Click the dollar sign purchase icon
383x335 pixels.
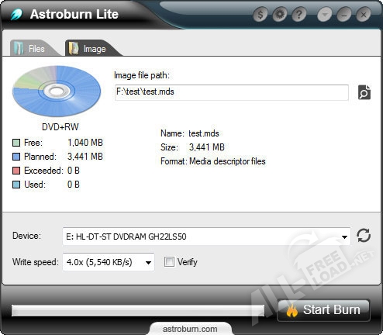tap(261, 15)
